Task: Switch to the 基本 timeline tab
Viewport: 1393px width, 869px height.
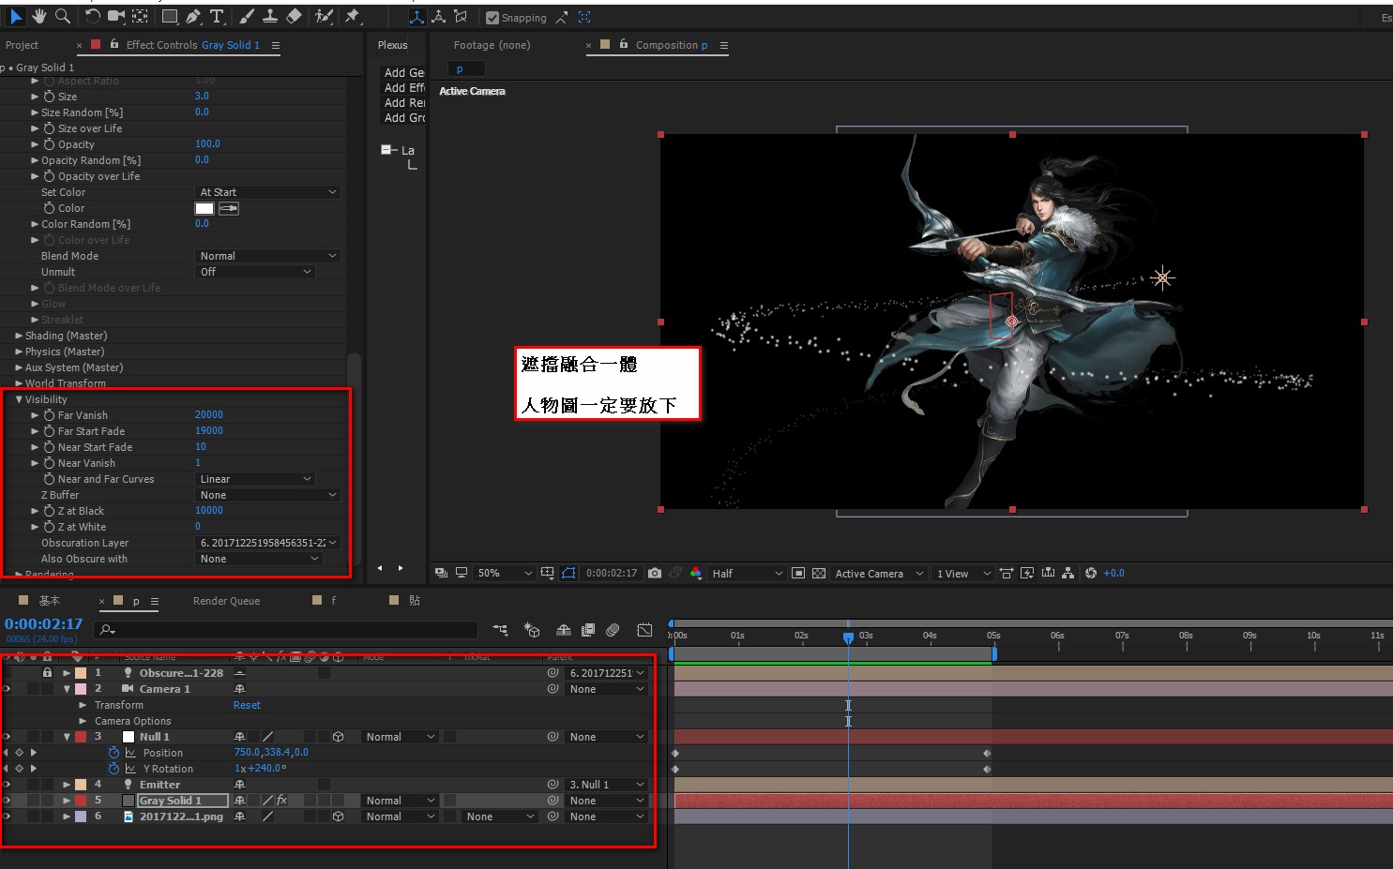Action: pos(50,601)
